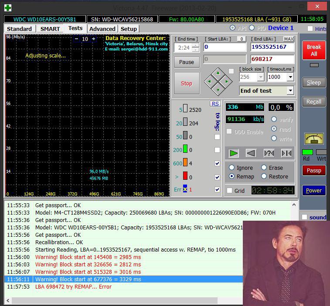Click the reverse scan left arrow button
Screen dimensions: 330x306
click(x=251, y=153)
